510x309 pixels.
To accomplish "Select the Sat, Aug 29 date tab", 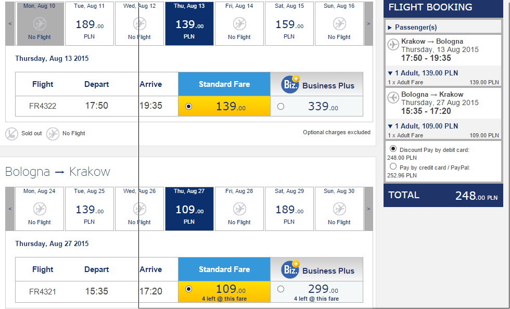I will (x=289, y=209).
